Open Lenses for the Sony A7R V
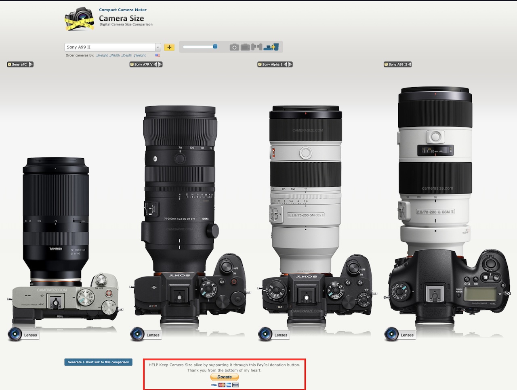The width and height of the screenshot is (517, 390). coord(153,335)
